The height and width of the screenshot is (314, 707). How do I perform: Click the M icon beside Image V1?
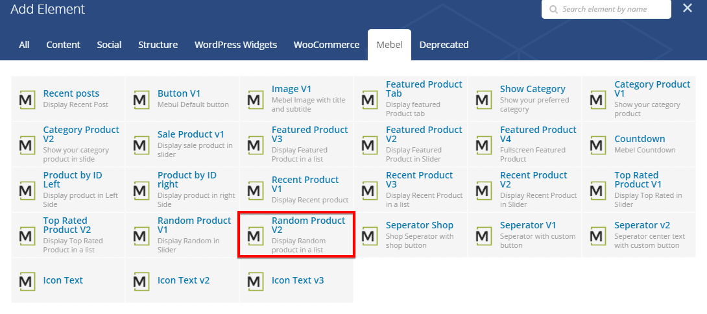(255, 99)
